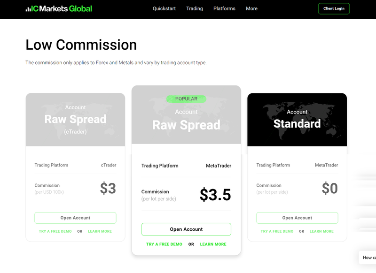
Task: Open the Trading menu
Action: [195, 8]
